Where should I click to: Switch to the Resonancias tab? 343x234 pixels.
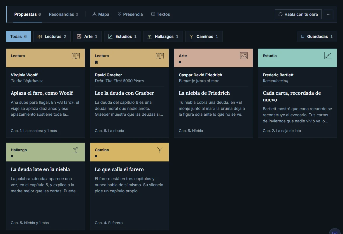pyautogui.click(x=64, y=14)
